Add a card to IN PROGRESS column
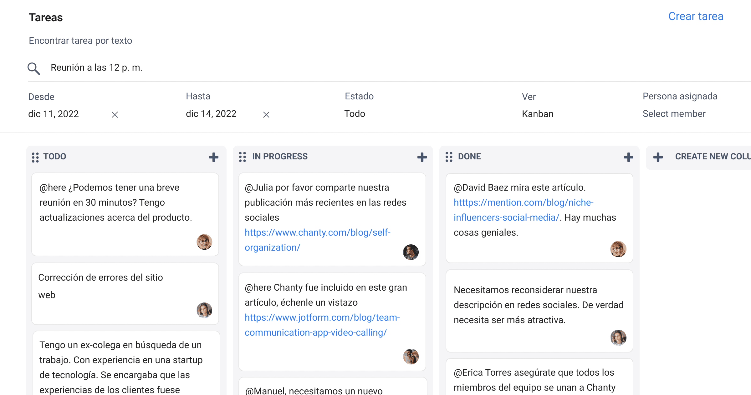The width and height of the screenshot is (751, 395). tap(422, 157)
